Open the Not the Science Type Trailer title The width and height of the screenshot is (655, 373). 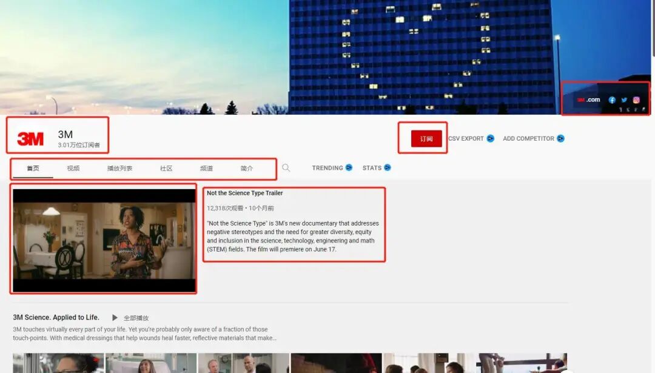(245, 193)
